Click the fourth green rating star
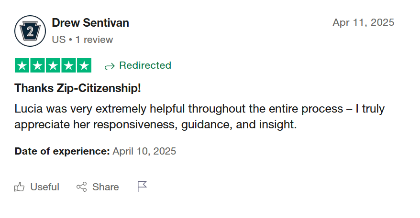 [68, 65]
